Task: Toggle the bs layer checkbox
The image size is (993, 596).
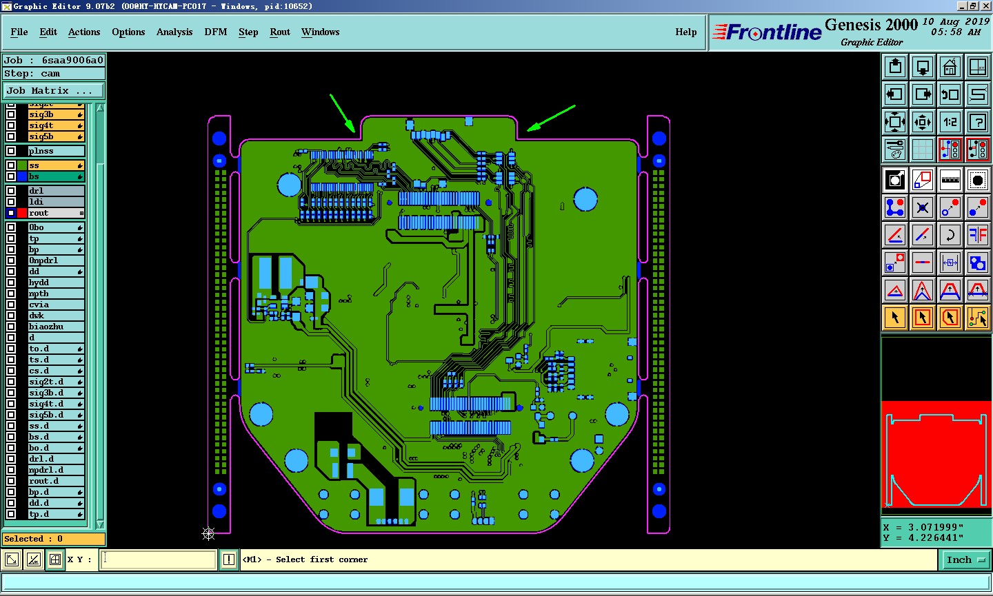Action: (11, 176)
